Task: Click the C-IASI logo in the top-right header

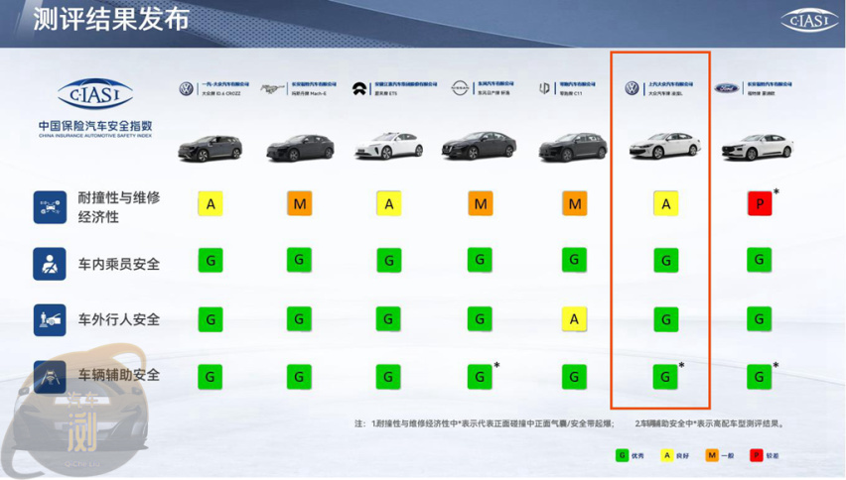Action: click(x=810, y=21)
